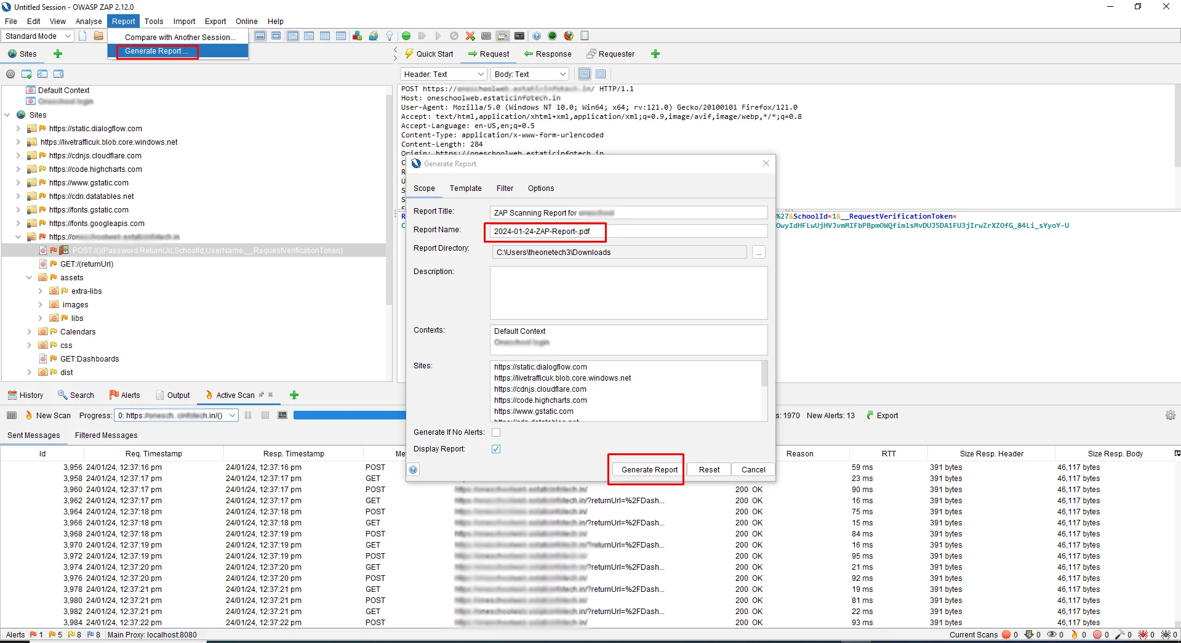This screenshot has height=643, width=1181.
Task: Expand the assets folder in Sites tree
Action: click(x=29, y=278)
